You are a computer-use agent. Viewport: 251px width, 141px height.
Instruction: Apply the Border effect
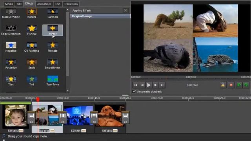tap(32, 13)
